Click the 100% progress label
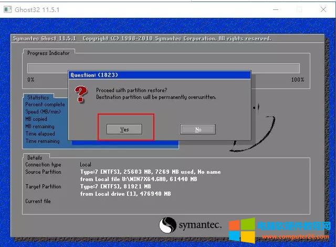Image resolution: width=336 pixels, height=247 pixels. [297, 80]
